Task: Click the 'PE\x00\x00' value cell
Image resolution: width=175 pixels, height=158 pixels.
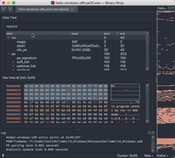Action: point(81,58)
